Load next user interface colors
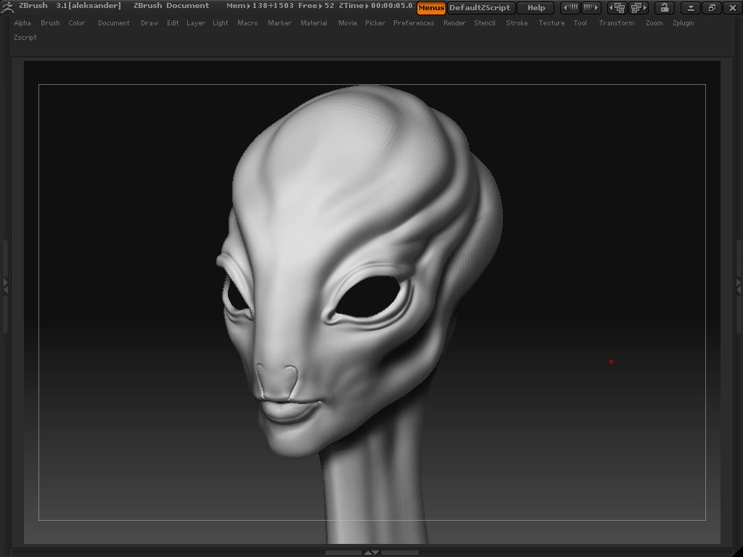 (591, 7)
